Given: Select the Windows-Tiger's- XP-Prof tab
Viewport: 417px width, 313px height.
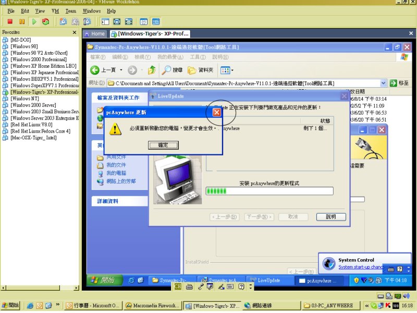Looking at the screenshot, I should point(150,34).
